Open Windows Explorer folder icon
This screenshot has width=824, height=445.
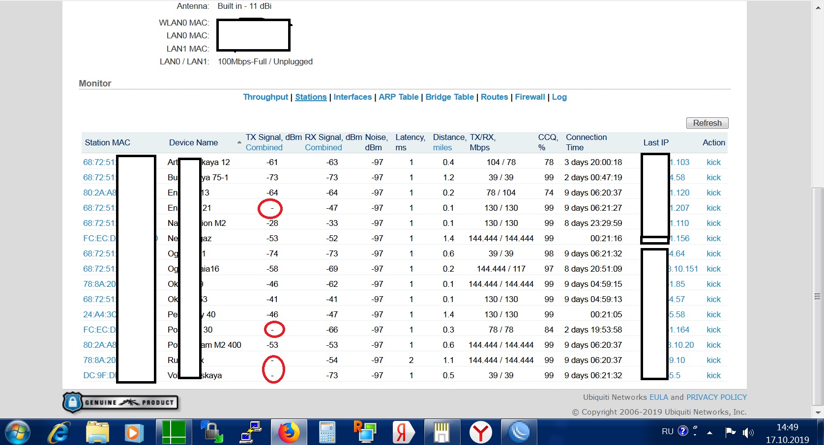coord(97,433)
